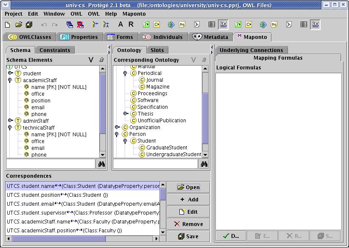Screen dimensions: 349x248
Task: Open the Slots tab
Action: point(157,50)
